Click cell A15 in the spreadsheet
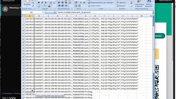The height and width of the screenshot is (99, 176). (x=30, y=45)
